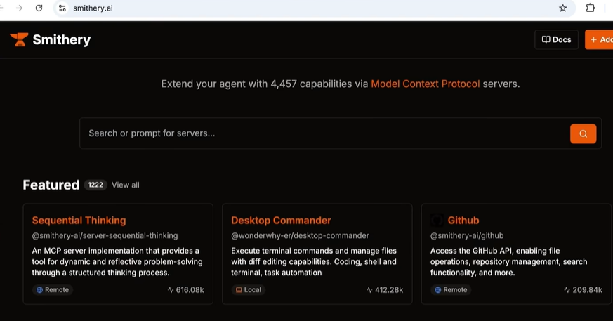Follow the Model Context Protocol link
This screenshot has width=613, height=321.
tap(425, 84)
